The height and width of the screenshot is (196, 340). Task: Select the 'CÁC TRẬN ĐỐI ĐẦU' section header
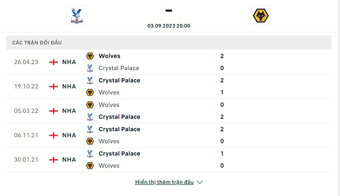(40, 43)
